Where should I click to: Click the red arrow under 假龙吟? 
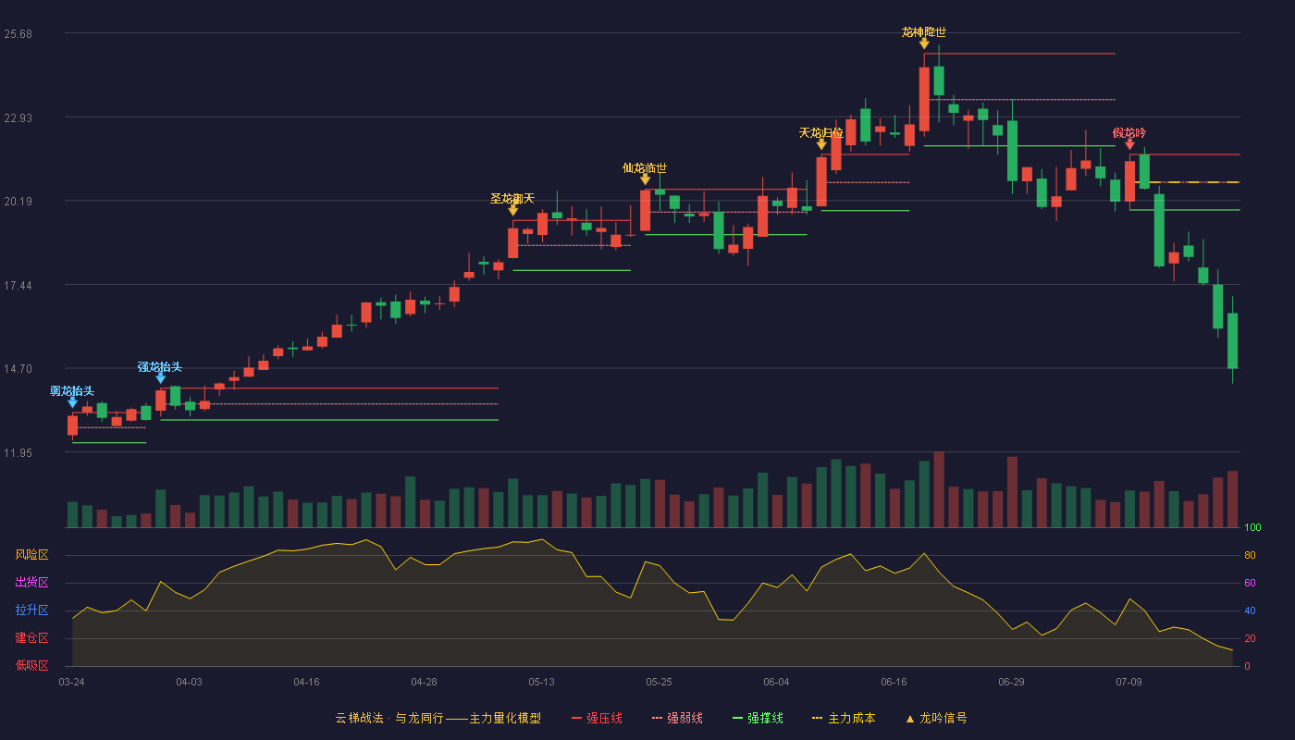(1129, 144)
